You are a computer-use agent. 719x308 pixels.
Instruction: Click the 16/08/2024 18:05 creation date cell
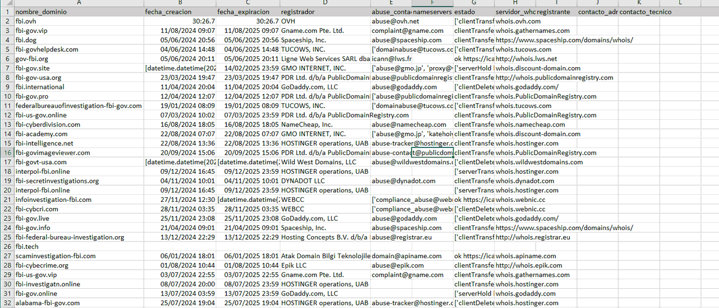tap(180, 125)
